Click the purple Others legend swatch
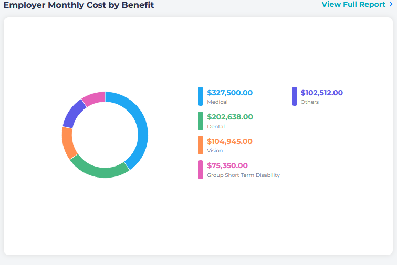Viewport: 397px width, 265px height. pos(295,96)
